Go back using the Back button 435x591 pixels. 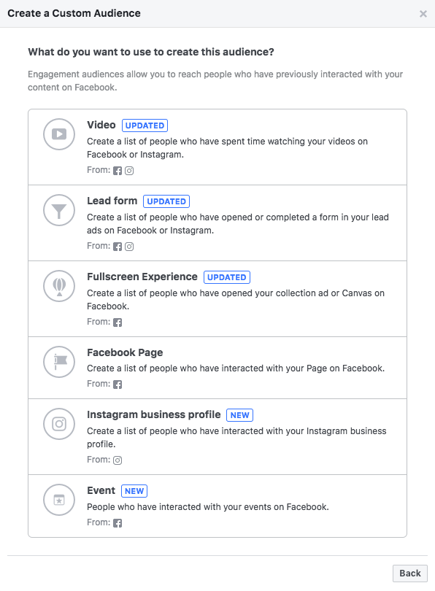coord(409,573)
